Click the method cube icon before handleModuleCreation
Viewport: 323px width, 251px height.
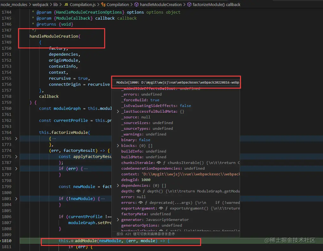tap(136, 4)
